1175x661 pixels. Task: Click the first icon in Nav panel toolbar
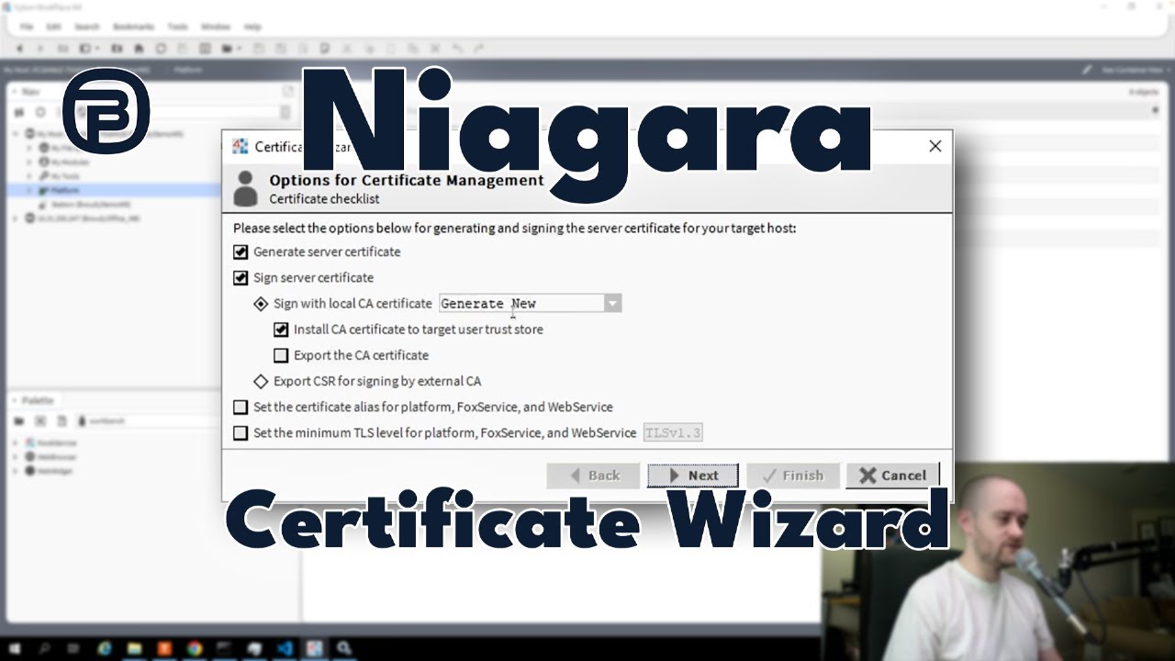pyautogui.click(x=18, y=112)
